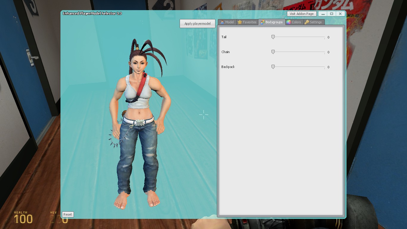Click the Chain slider handle

[273, 52]
